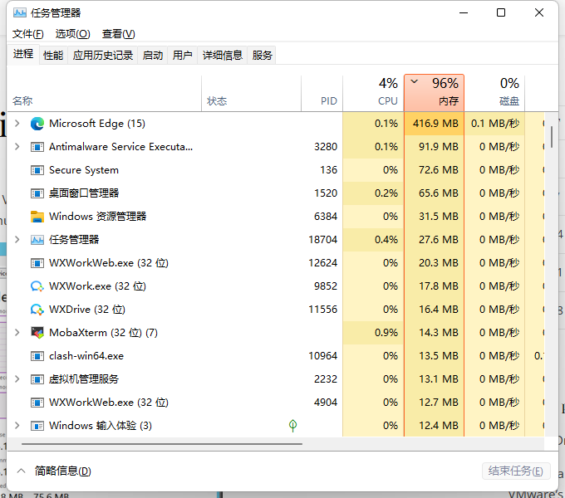Sort by the 状态 column header

coord(251,94)
